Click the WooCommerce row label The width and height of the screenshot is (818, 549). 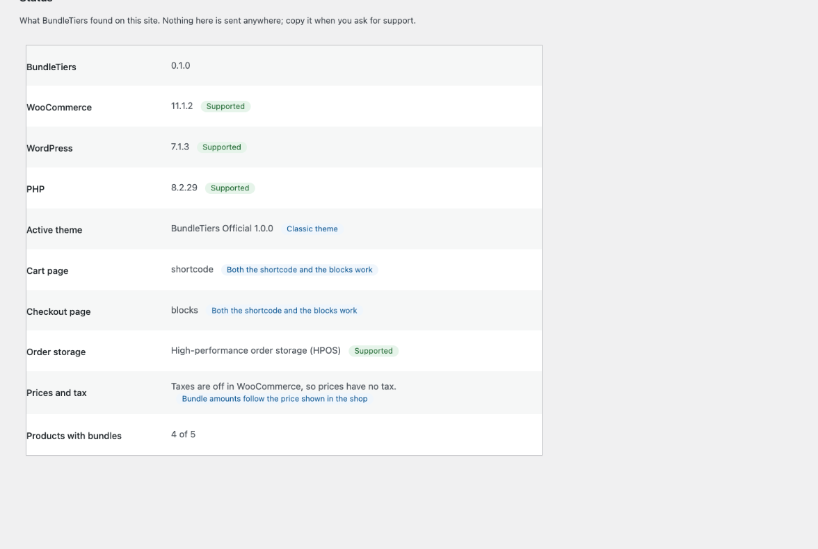tap(59, 108)
